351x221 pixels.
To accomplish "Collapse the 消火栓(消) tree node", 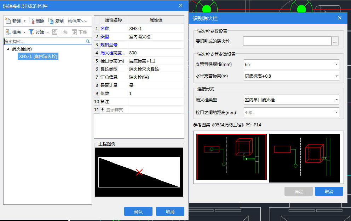I will [8, 49].
